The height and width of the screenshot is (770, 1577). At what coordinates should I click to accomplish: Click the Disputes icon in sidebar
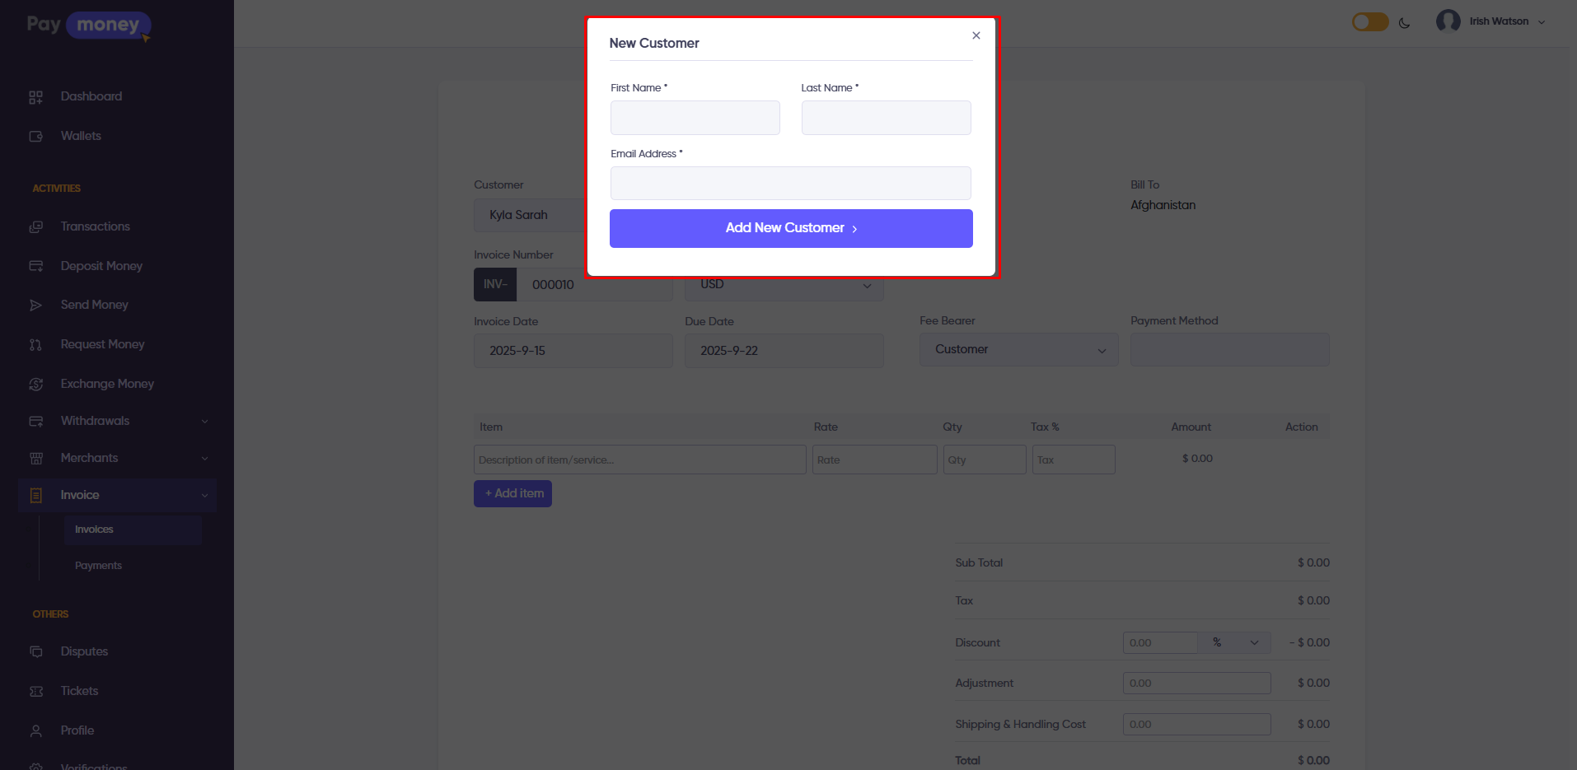tap(35, 652)
